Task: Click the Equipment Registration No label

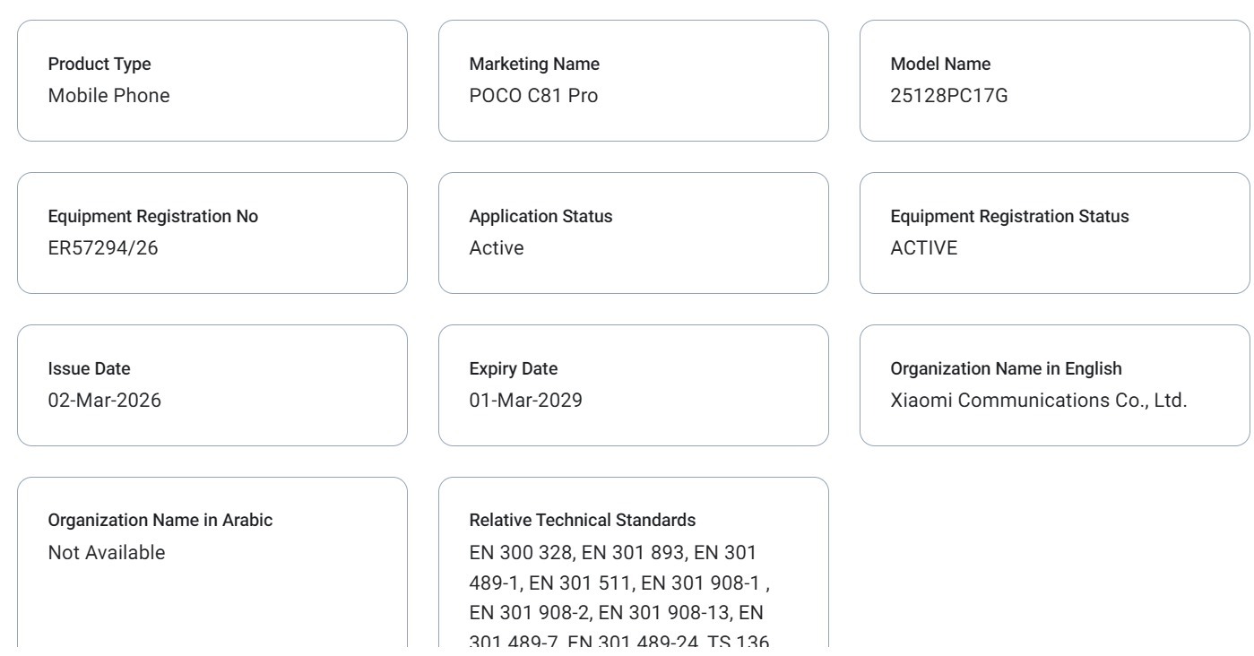Action: click(152, 217)
